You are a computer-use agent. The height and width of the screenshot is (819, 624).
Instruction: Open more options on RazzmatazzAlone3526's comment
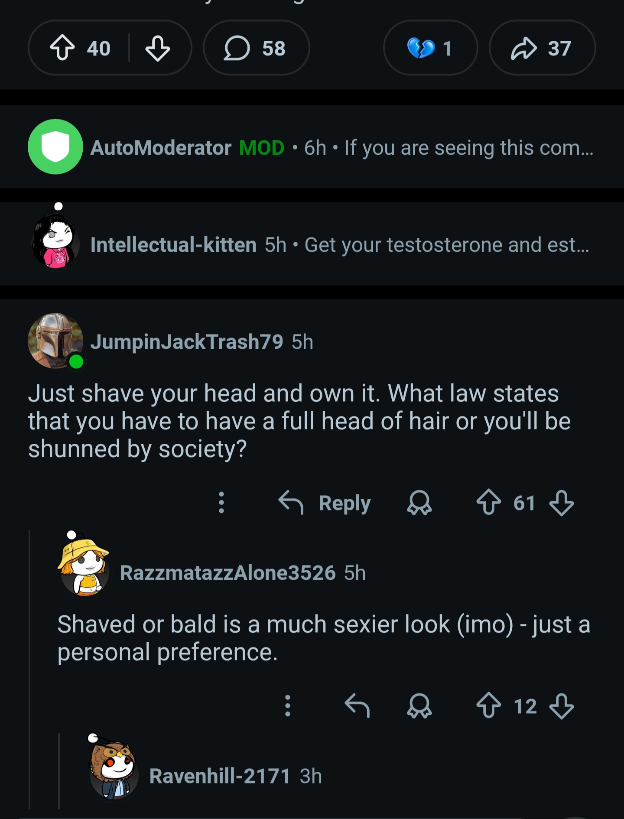(287, 706)
